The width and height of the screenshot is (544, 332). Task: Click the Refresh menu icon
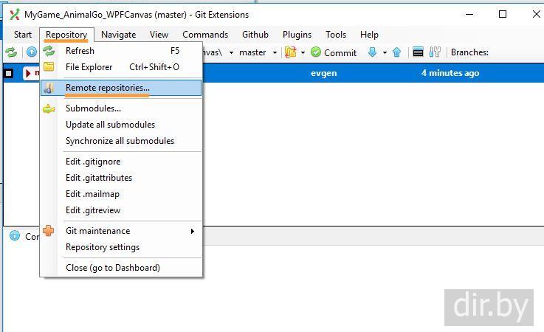click(x=49, y=51)
